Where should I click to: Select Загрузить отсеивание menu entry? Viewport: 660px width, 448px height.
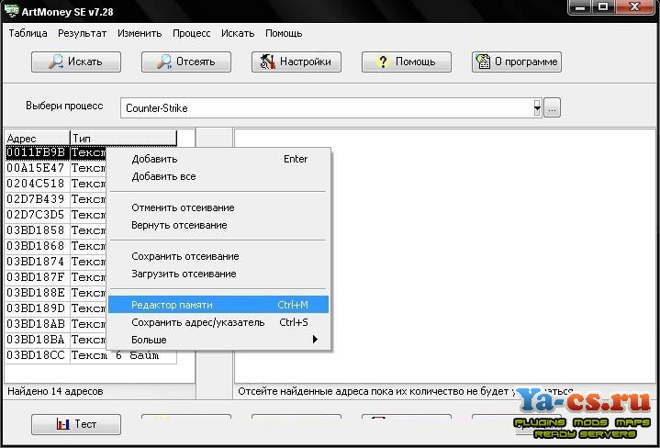[218, 274]
